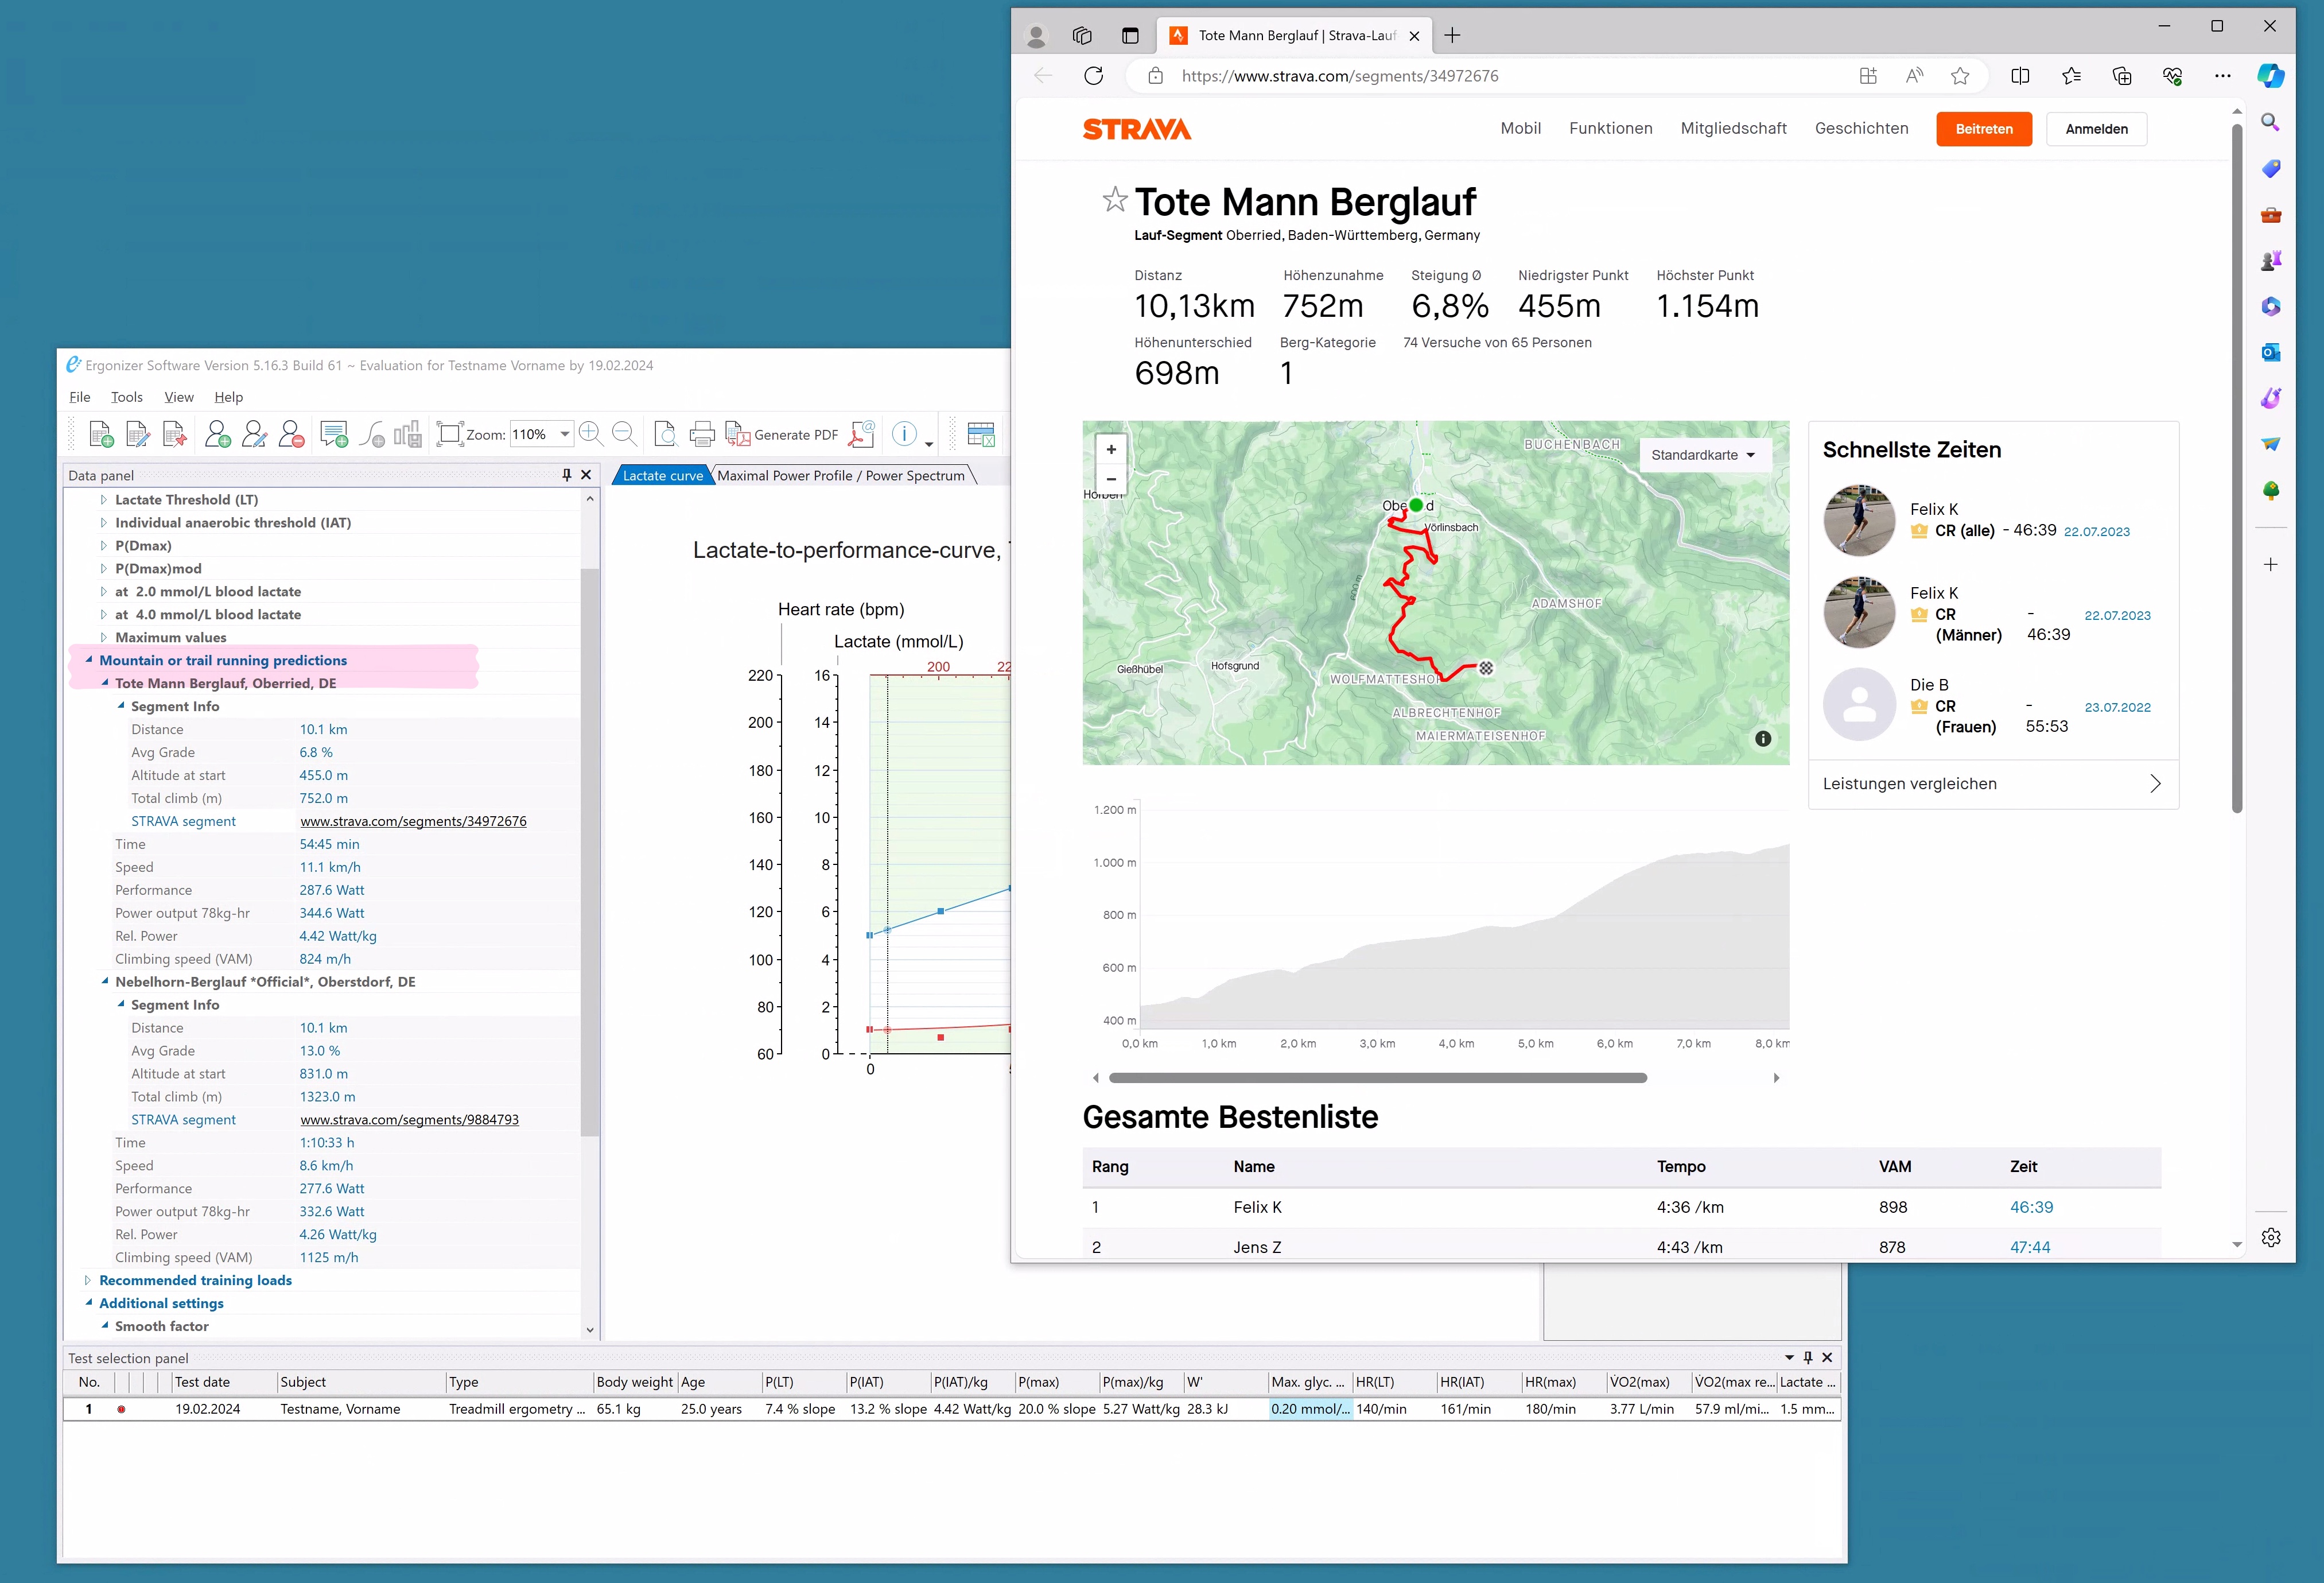Add this page to favorites star

tap(1960, 76)
